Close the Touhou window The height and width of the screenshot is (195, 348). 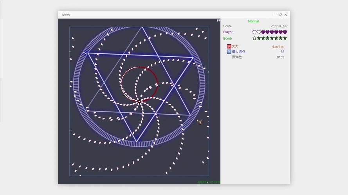pyautogui.click(x=286, y=15)
